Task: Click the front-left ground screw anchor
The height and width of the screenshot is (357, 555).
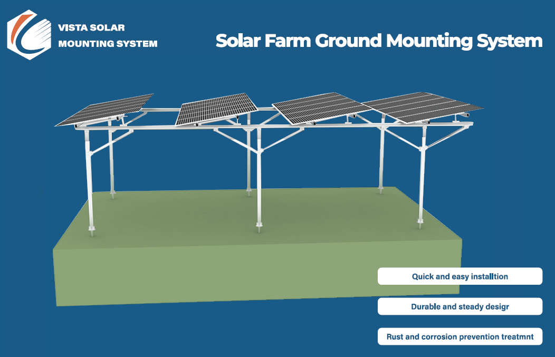Action: point(93,230)
